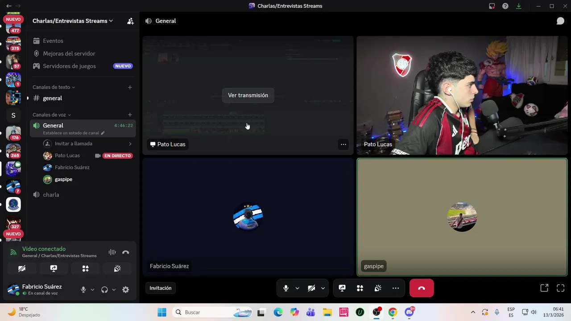Select the General voice channel
The height and width of the screenshot is (321, 571).
point(83,128)
